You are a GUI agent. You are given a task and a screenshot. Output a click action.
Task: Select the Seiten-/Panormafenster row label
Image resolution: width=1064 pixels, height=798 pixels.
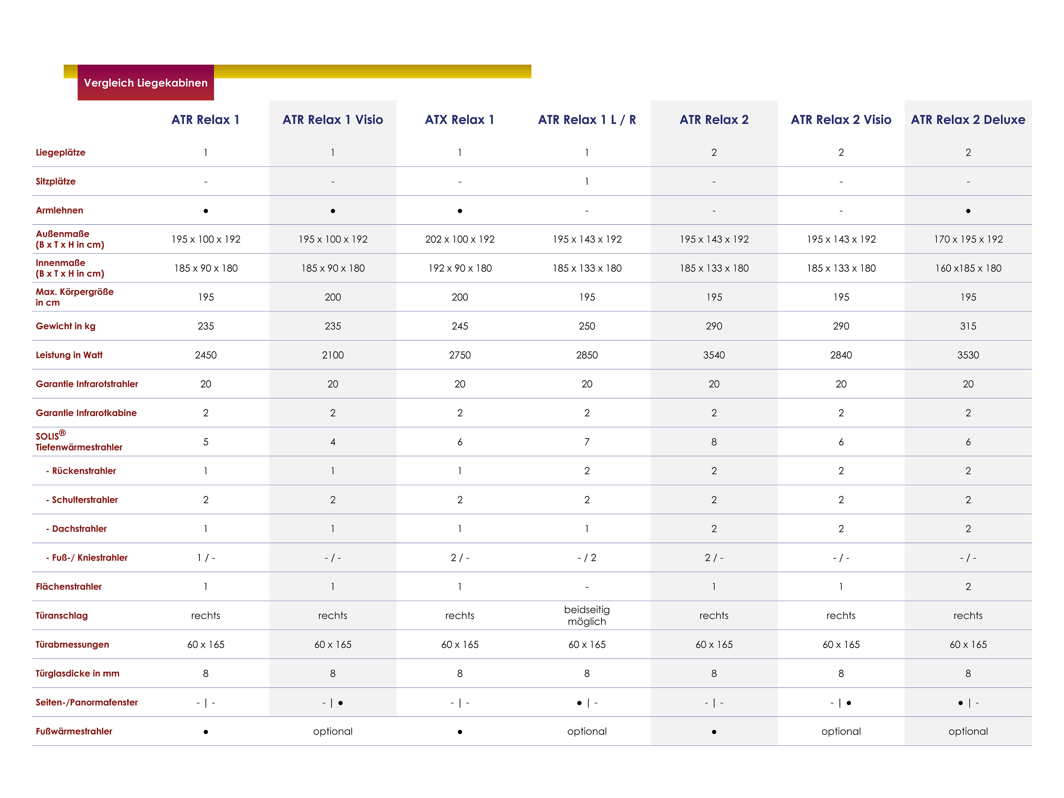pyautogui.click(x=86, y=702)
